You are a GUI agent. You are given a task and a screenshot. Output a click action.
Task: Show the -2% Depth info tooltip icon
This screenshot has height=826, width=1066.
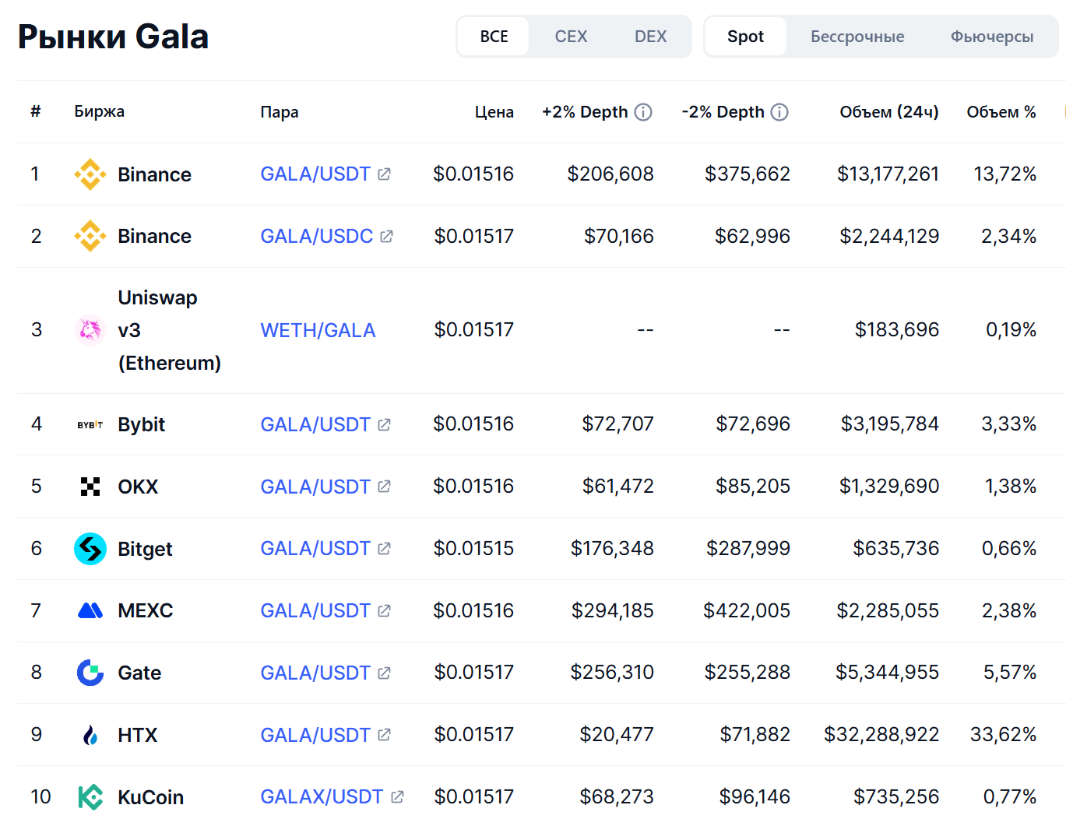779,112
